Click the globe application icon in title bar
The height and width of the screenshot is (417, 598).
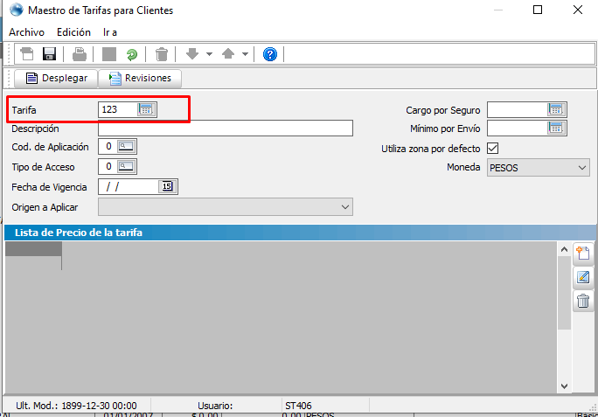point(17,10)
